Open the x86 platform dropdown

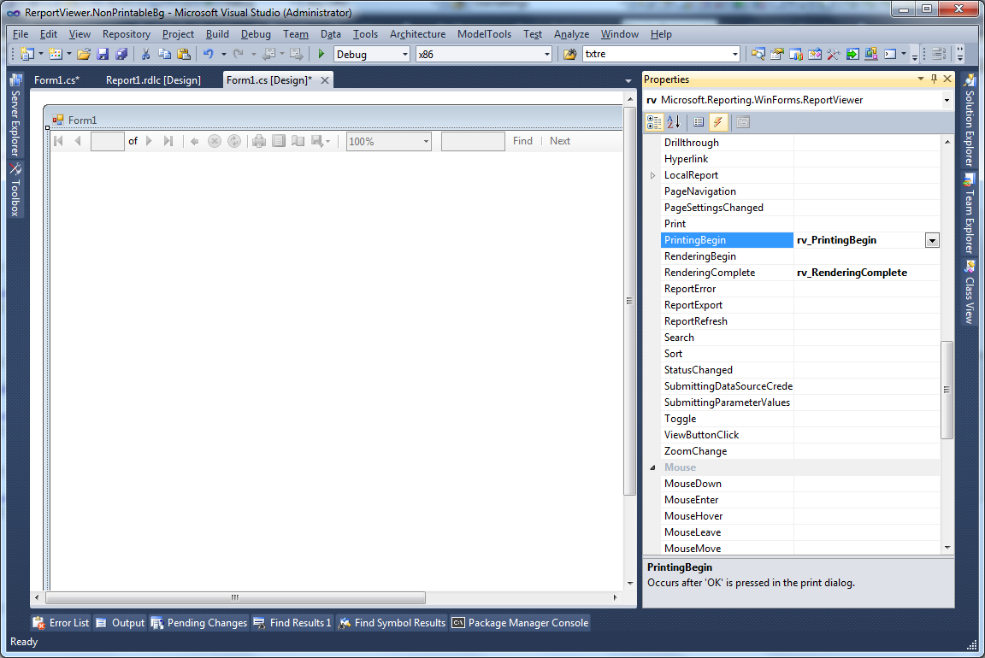[x=546, y=55]
